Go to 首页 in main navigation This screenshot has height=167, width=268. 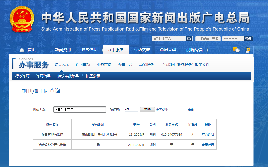click(x=31, y=50)
